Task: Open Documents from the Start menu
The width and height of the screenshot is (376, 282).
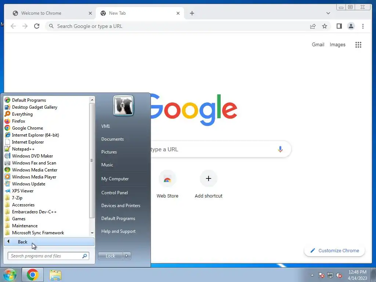Action: (x=112, y=139)
